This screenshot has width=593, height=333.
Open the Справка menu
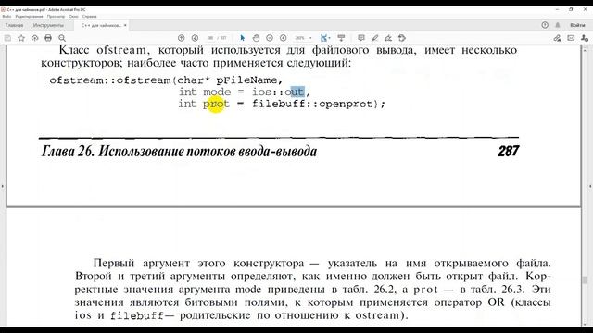coord(90,17)
